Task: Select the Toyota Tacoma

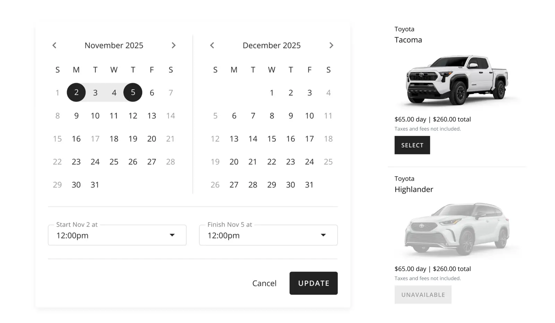Action: (412, 145)
